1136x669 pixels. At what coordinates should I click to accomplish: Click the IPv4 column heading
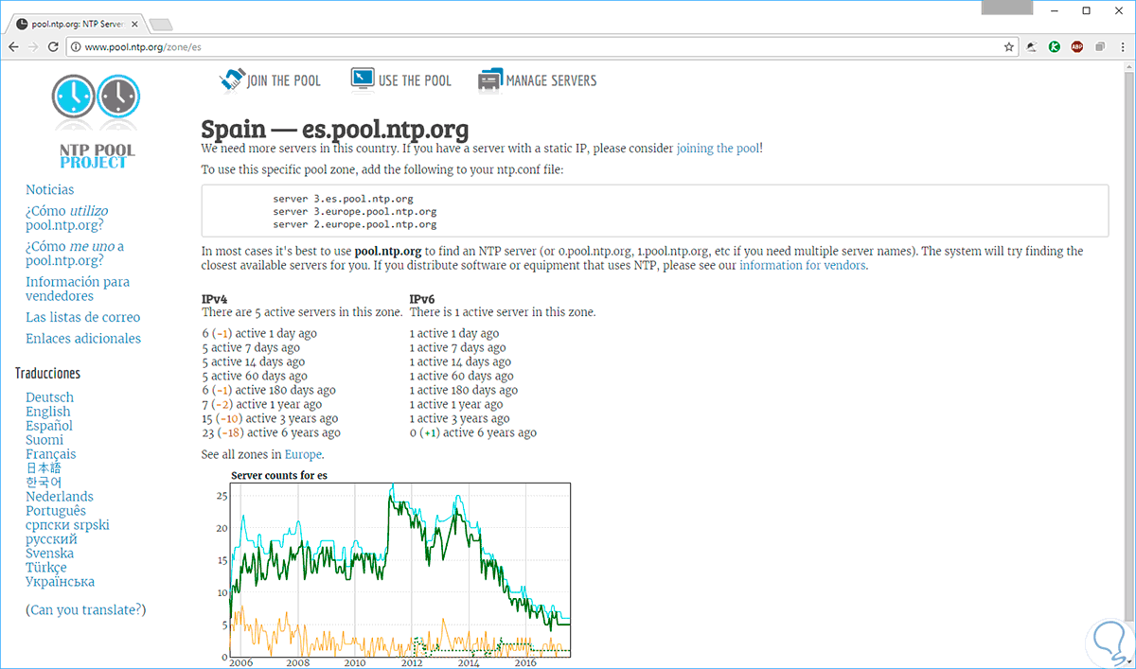click(214, 298)
